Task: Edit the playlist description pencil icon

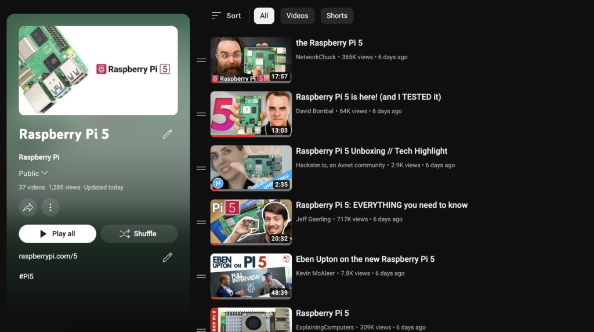Action: (x=168, y=257)
